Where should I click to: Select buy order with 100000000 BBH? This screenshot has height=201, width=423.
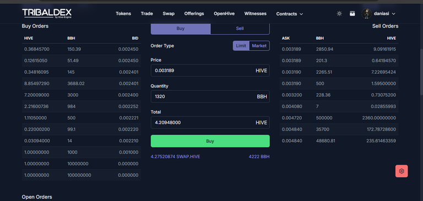[x=81, y=175]
